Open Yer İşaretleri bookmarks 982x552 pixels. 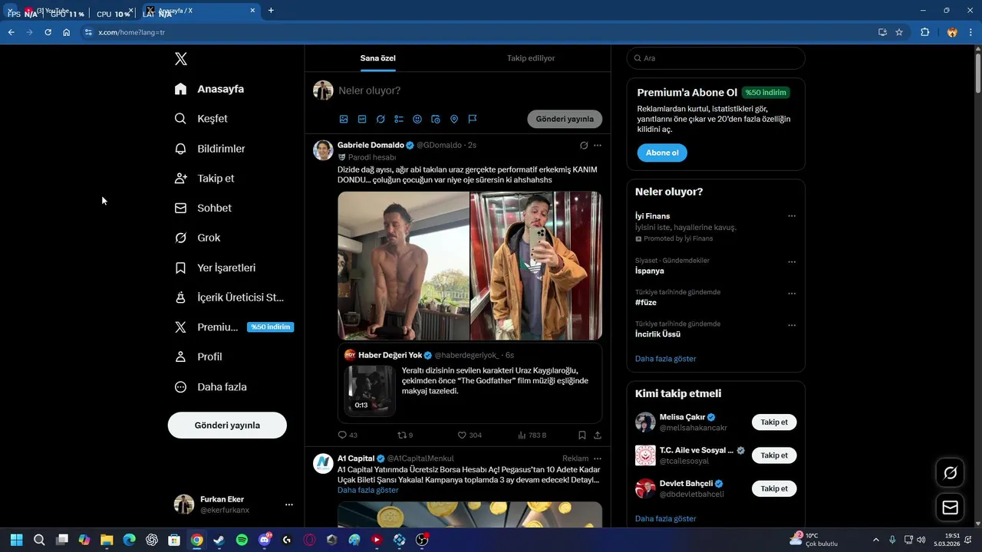tap(215, 268)
